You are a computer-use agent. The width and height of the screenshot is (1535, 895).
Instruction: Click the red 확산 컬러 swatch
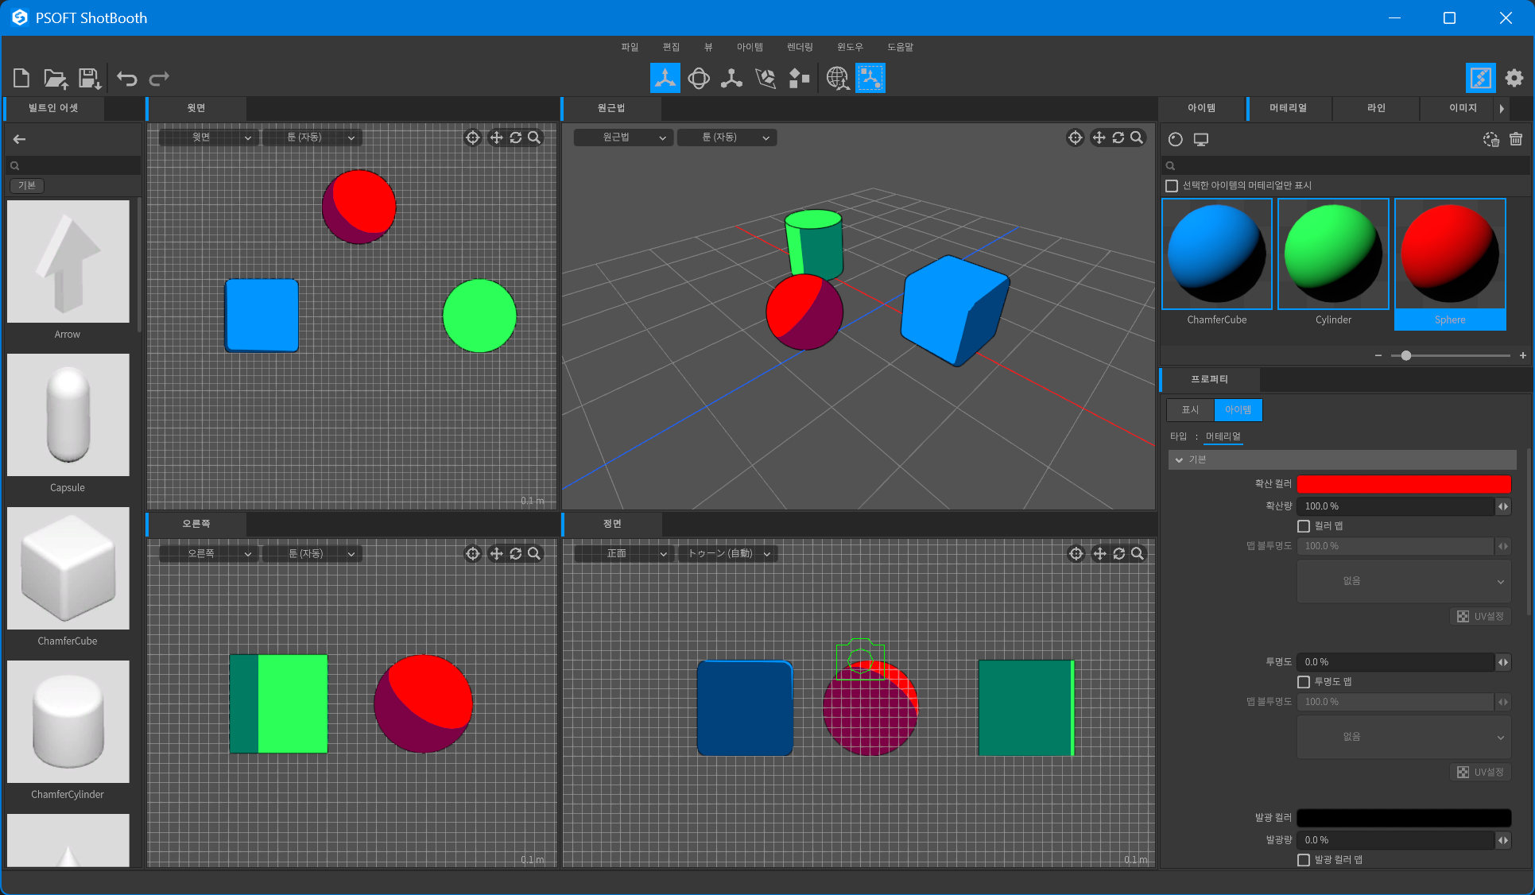[1404, 484]
